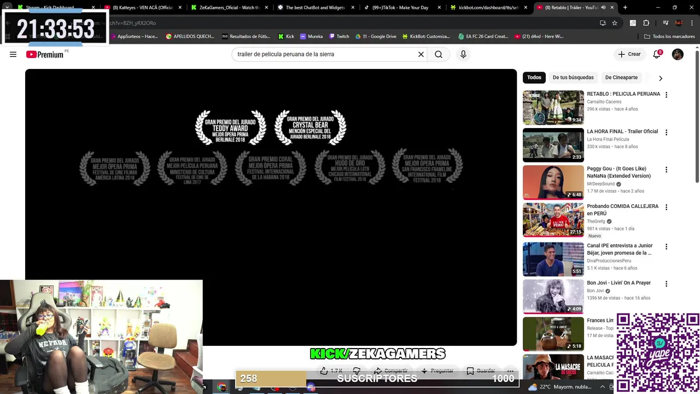Select the Todos filter chip
The width and height of the screenshot is (700, 394).
pos(534,78)
